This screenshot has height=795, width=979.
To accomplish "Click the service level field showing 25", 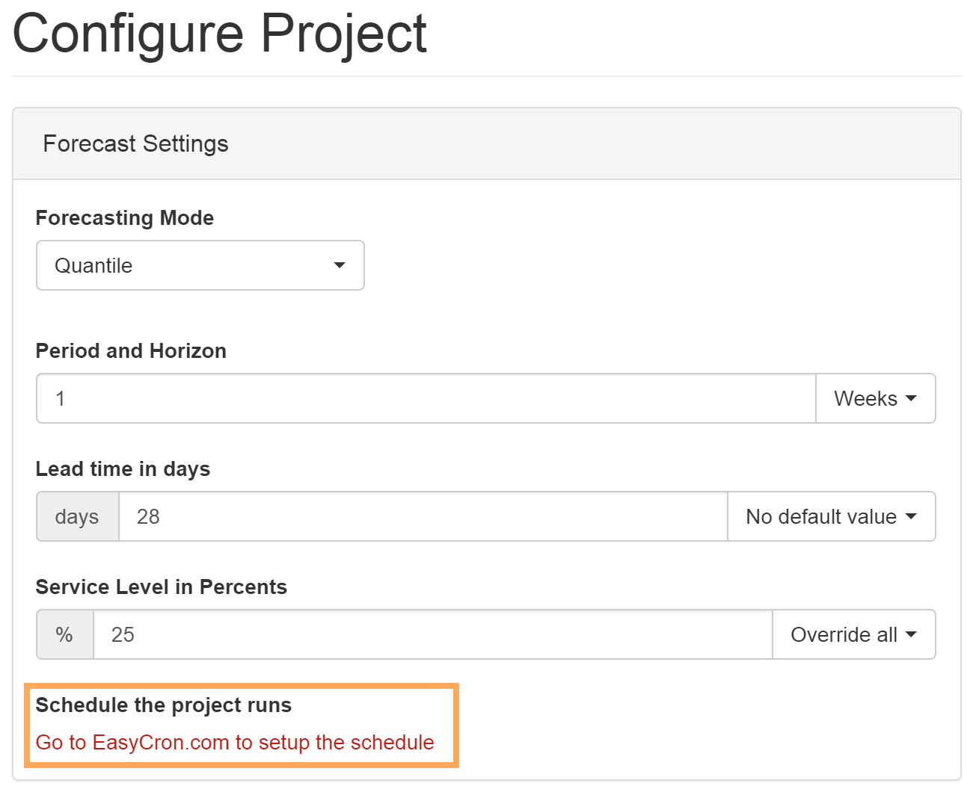I will [432, 634].
